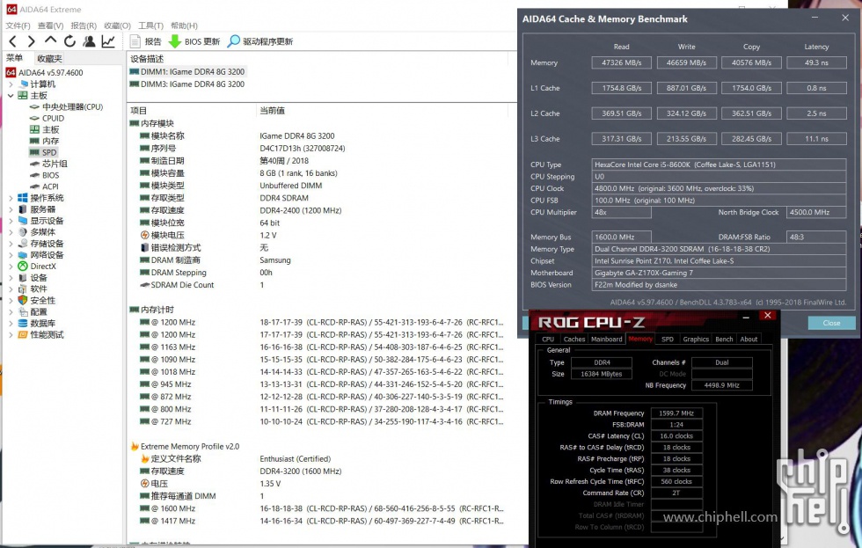Click 驱动程序更新 driver update button
The height and width of the screenshot is (548, 862).
coord(260,41)
